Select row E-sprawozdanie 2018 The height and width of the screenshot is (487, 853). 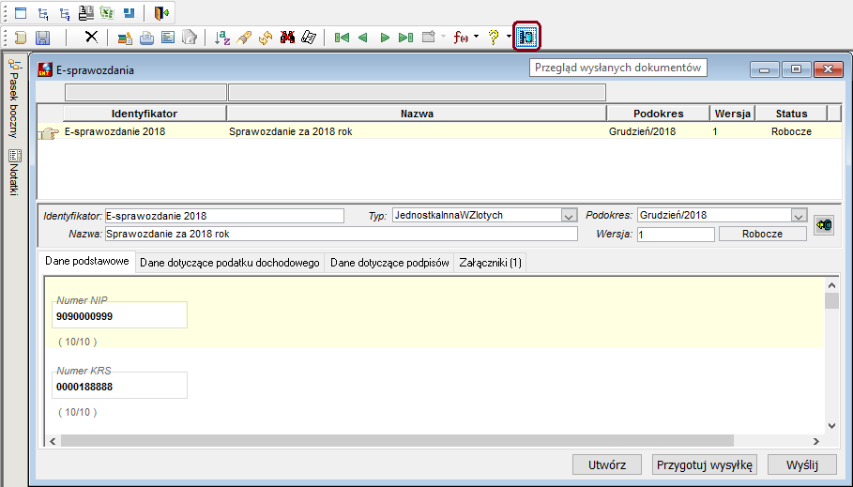(x=439, y=131)
